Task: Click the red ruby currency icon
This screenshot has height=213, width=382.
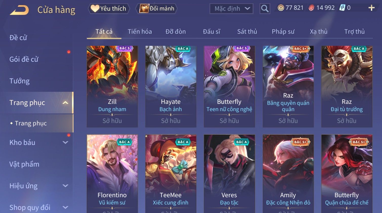Action: tap(311, 8)
